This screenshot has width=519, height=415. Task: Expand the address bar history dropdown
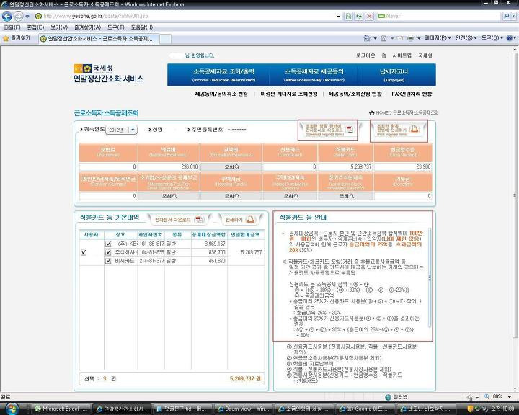[x=338, y=17]
